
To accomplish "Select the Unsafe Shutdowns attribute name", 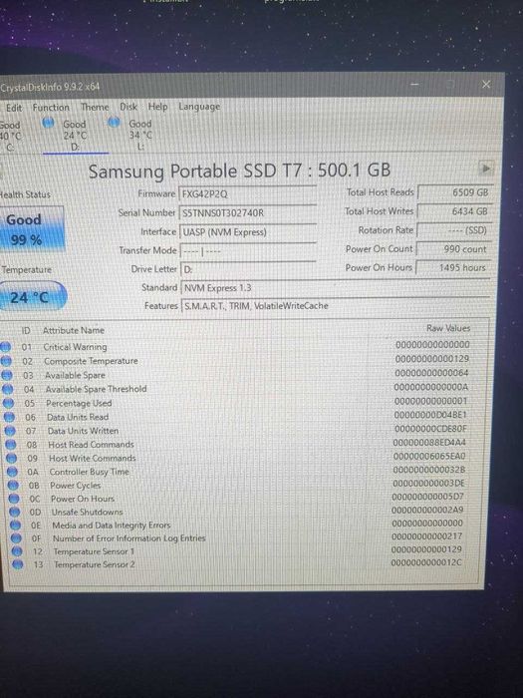I will (x=88, y=512).
